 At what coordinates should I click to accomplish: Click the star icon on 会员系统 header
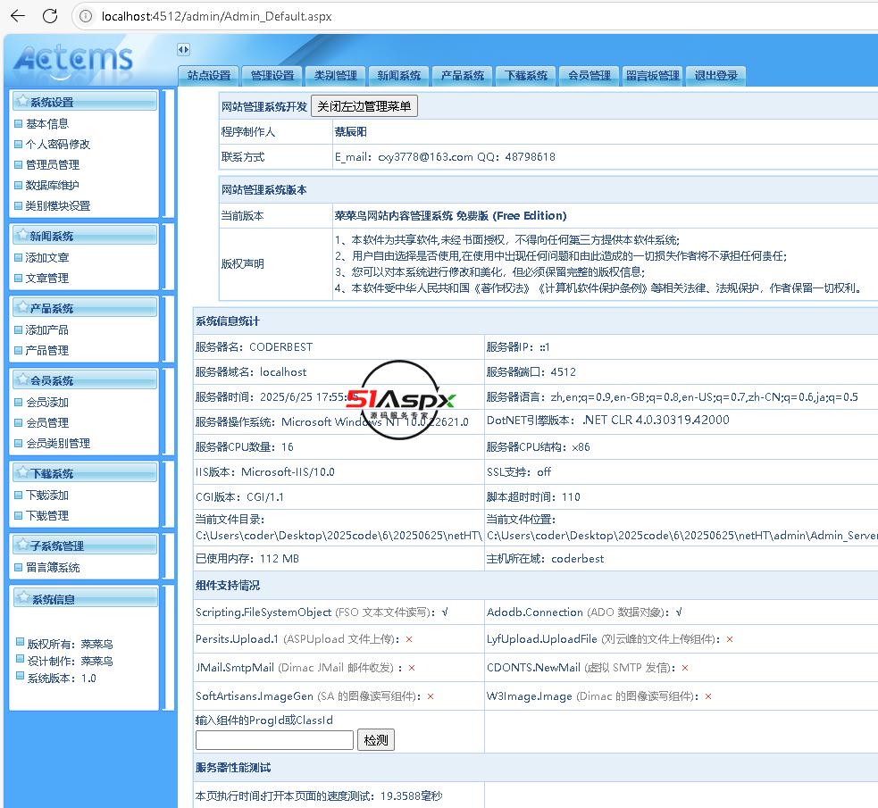pyautogui.click(x=22, y=379)
